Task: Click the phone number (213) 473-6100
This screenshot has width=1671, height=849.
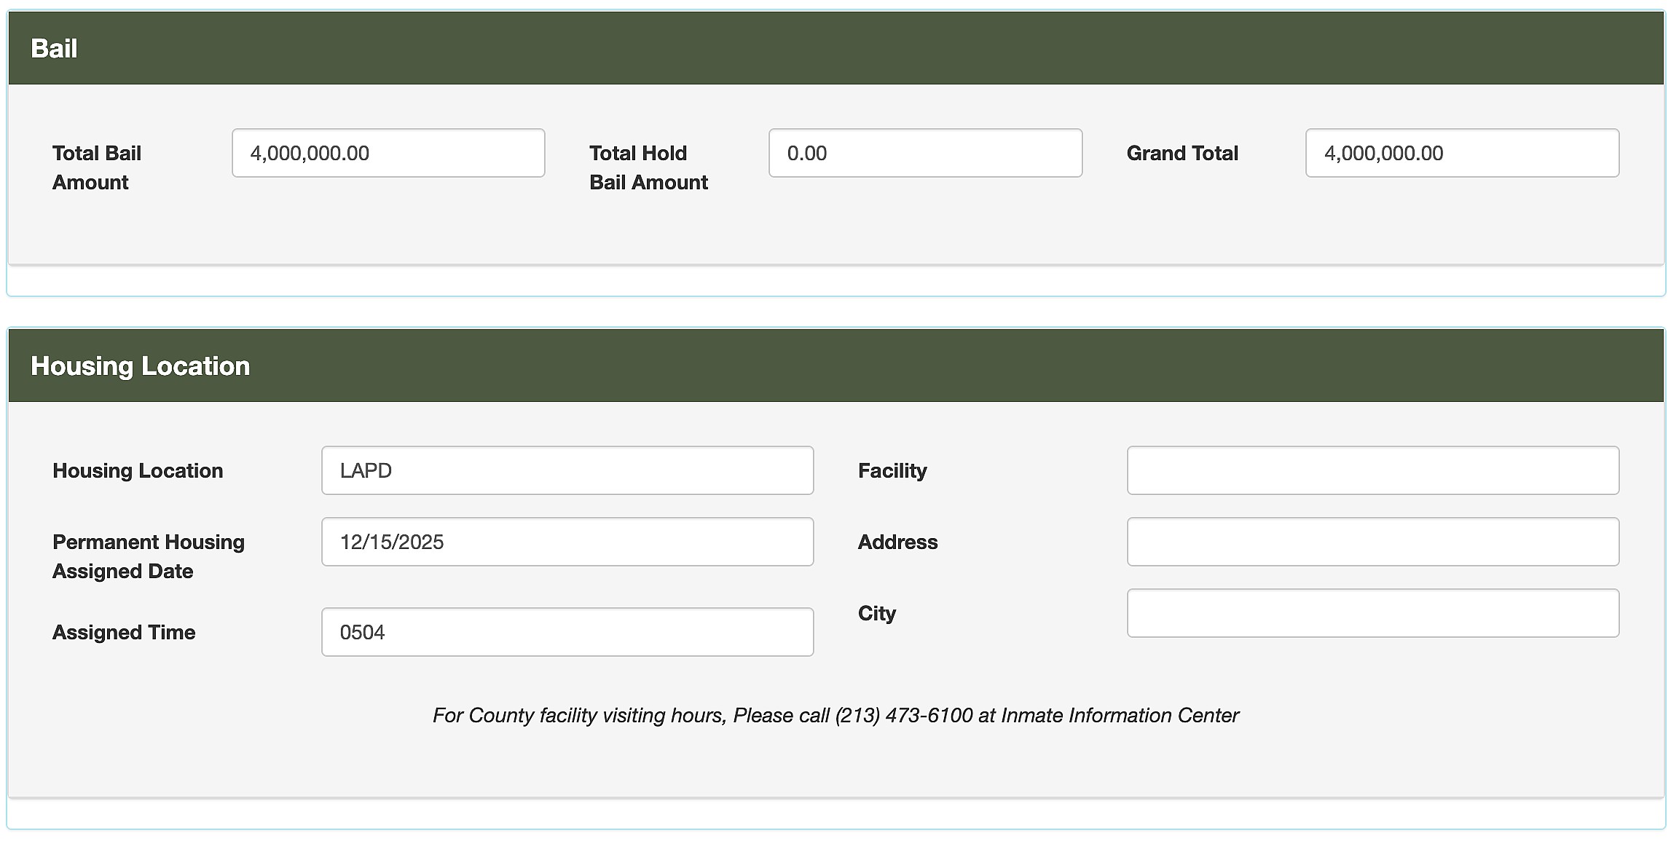Action: tap(903, 716)
